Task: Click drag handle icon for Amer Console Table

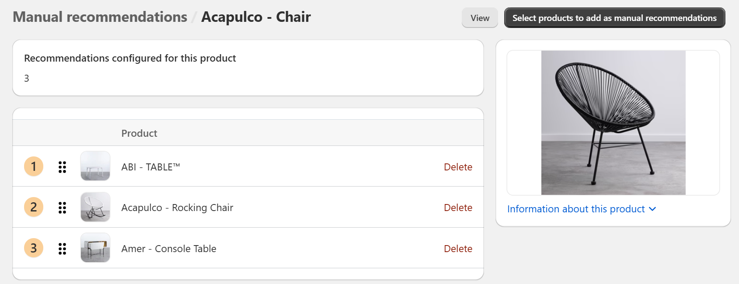Action: tap(63, 249)
